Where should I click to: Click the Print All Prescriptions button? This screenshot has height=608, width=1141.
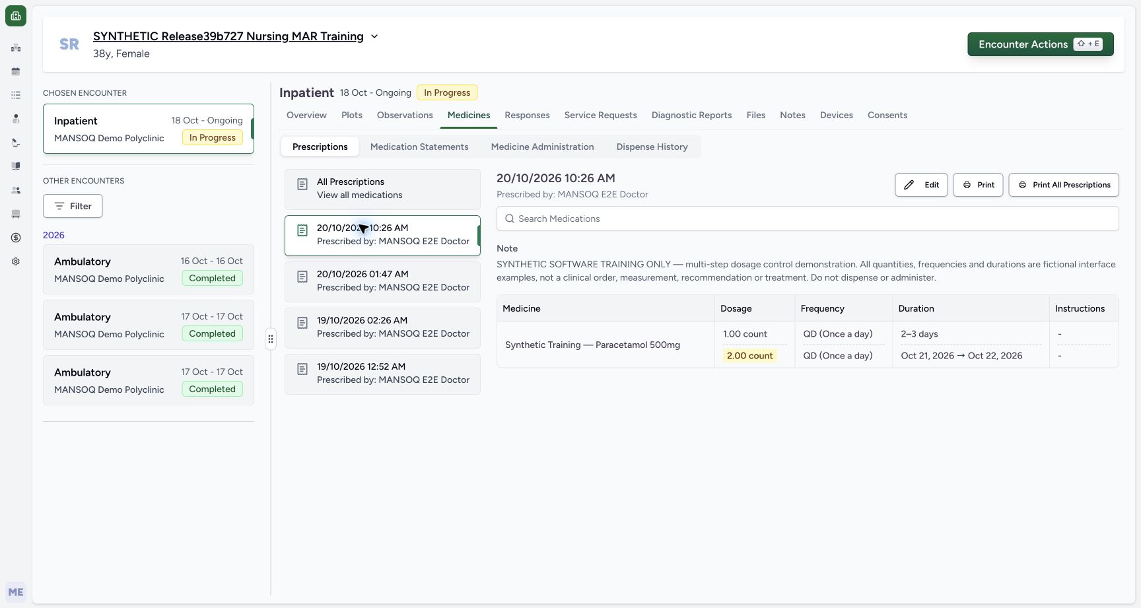click(x=1064, y=185)
